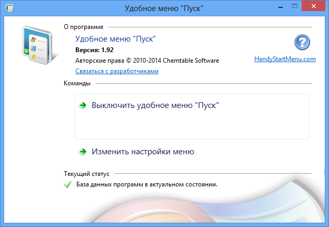
Task: Click the Авторские права Chemtable Software line
Action: (x=147, y=61)
